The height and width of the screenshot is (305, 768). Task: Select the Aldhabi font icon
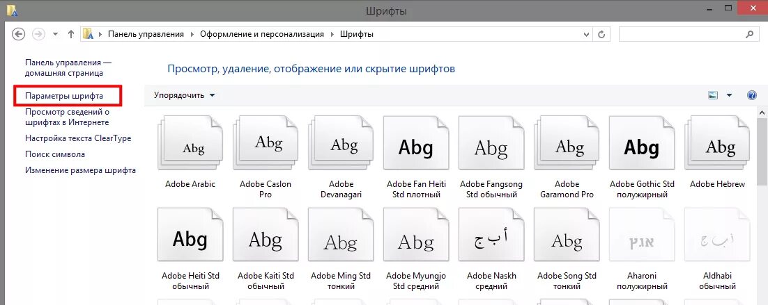pos(717,235)
